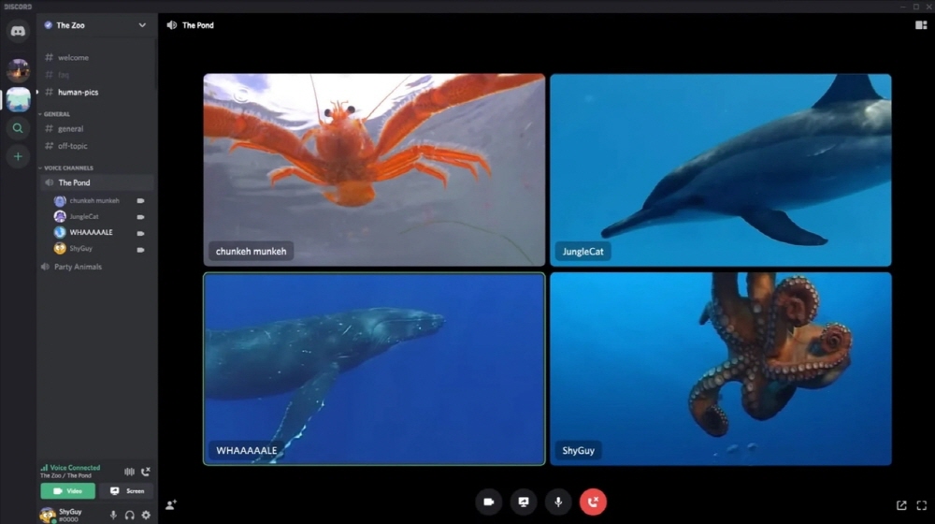Select the off-topic channel
This screenshot has height=524, width=935.
(72, 146)
